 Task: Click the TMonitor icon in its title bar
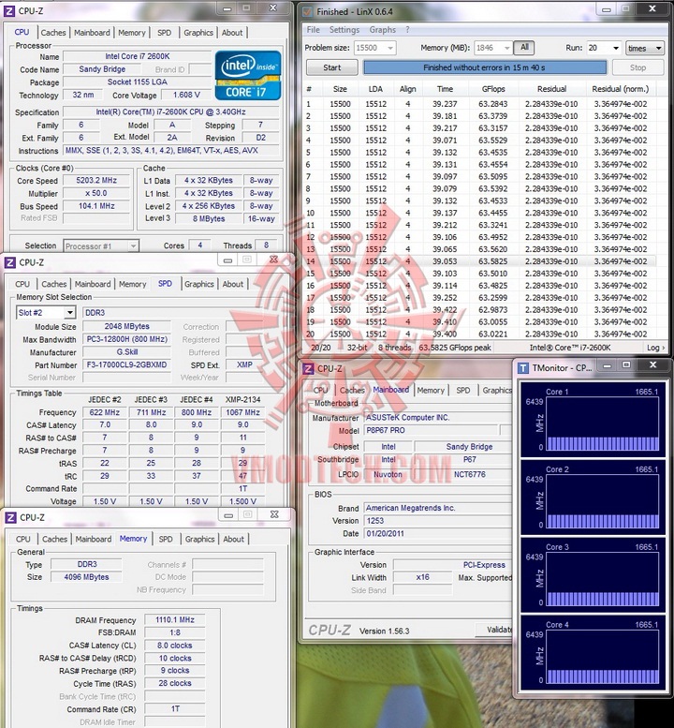(x=522, y=368)
